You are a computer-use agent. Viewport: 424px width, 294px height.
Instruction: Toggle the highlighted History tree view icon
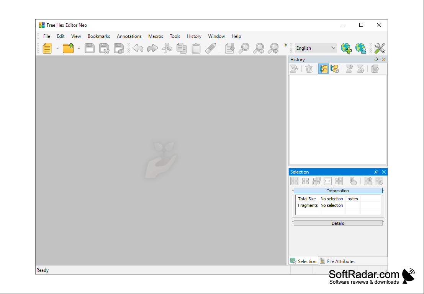coord(323,69)
